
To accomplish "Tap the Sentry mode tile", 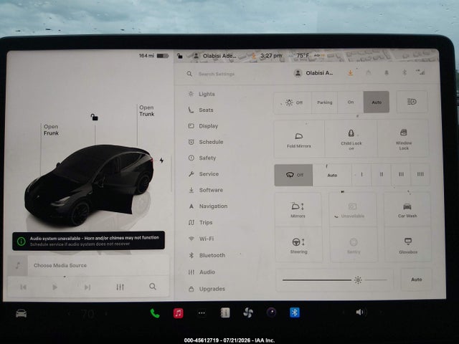I will [354, 245].
